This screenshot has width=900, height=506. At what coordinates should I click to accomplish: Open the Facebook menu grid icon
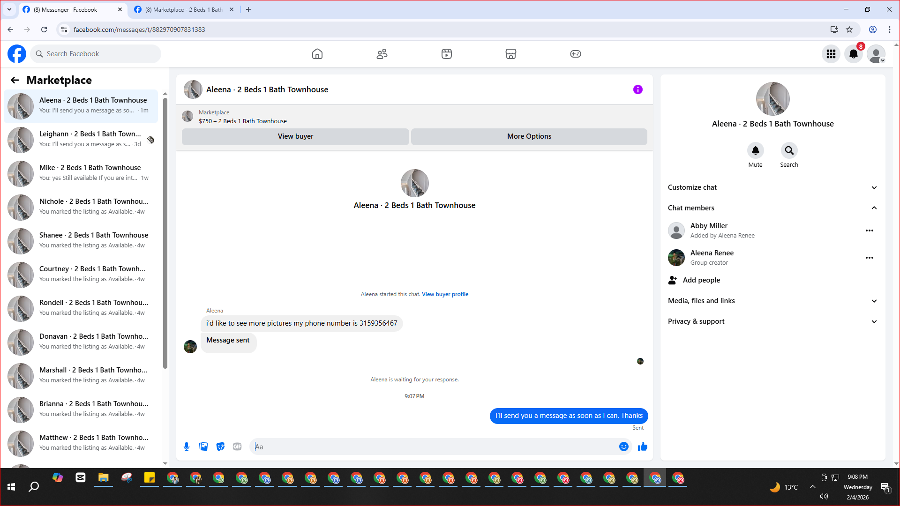(x=831, y=54)
